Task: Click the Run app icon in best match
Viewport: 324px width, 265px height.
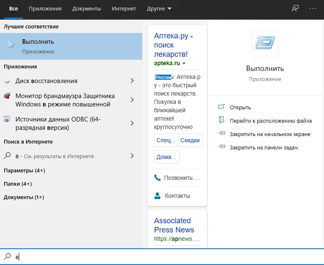Action: tap(10, 44)
